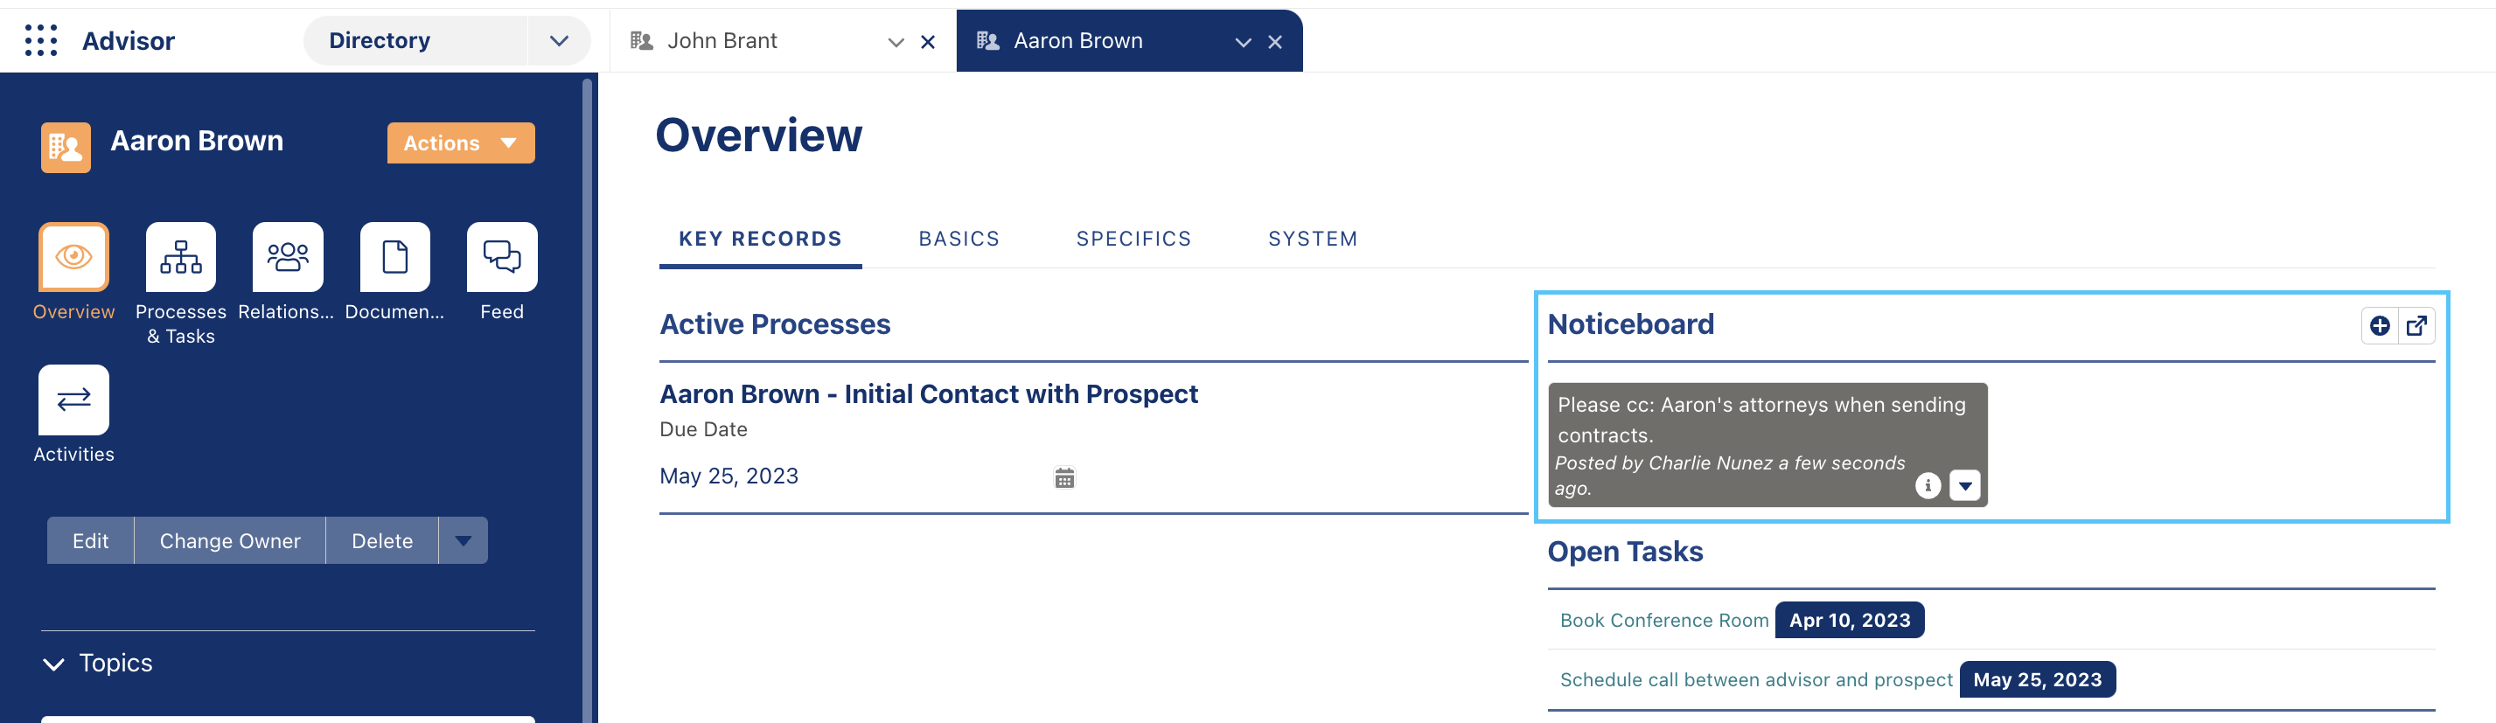This screenshot has height=723, width=2496.
Task: Open Noticeboard in external view
Action: click(x=2416, y=325)
